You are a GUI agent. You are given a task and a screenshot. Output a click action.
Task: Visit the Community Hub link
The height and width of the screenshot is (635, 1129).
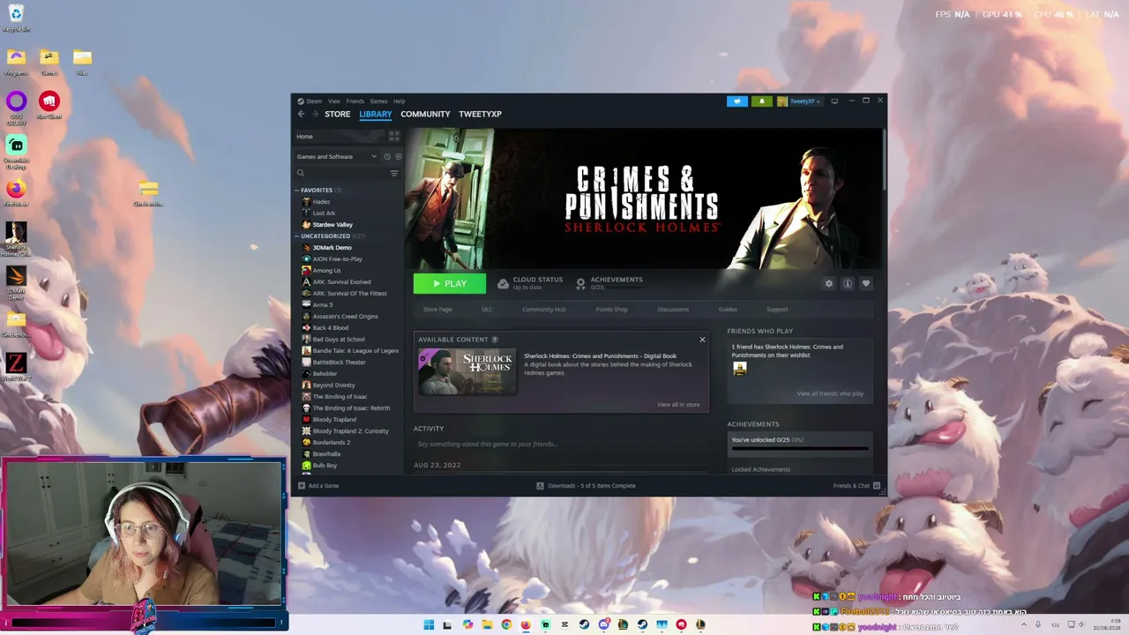coord(544,310)
